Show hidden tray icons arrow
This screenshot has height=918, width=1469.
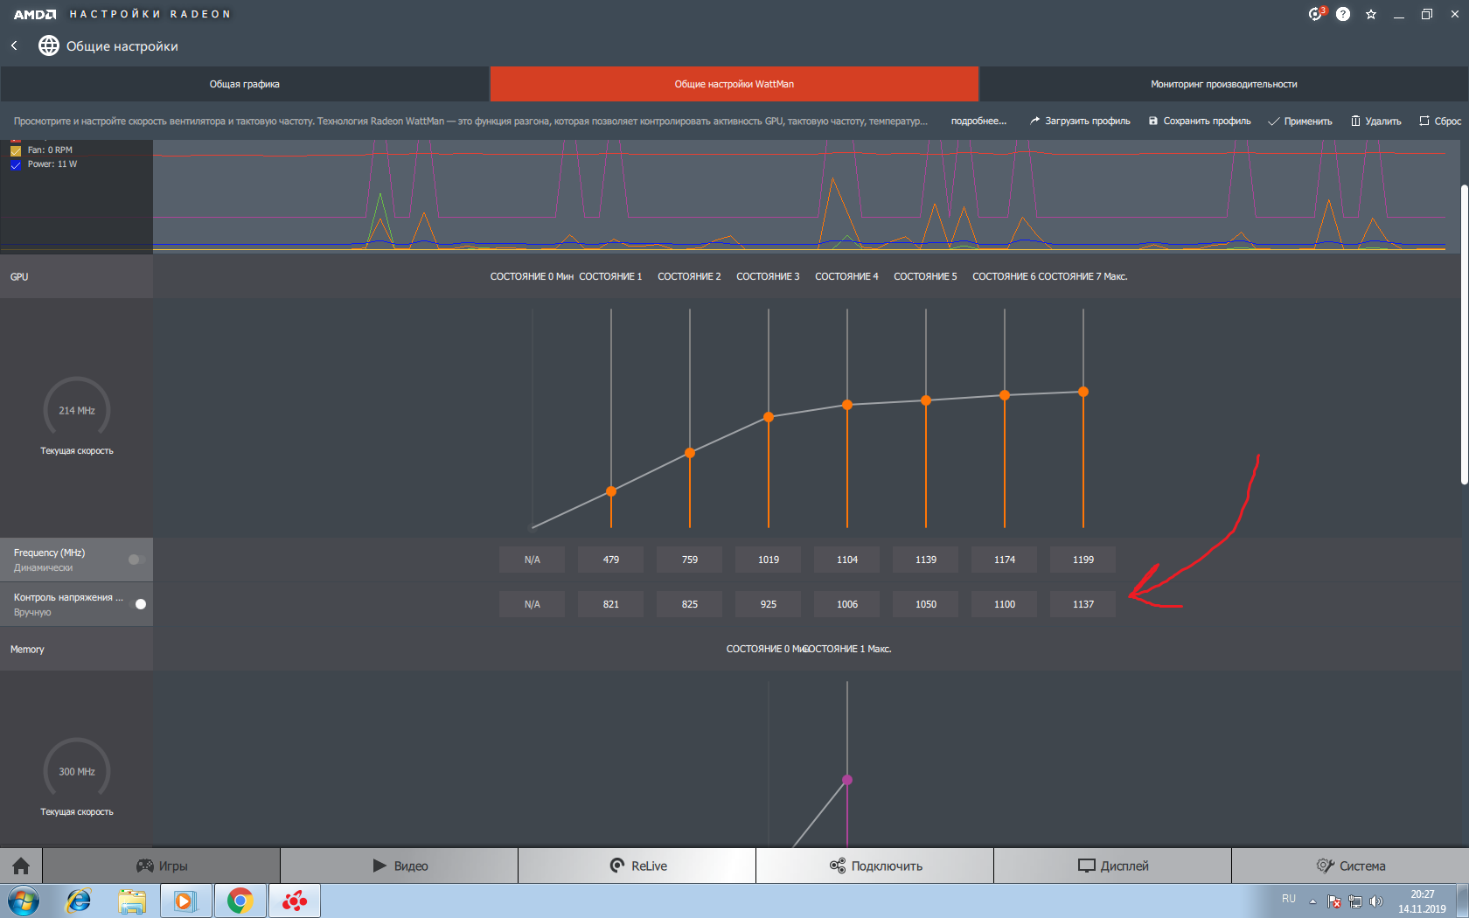[1312, 901]
